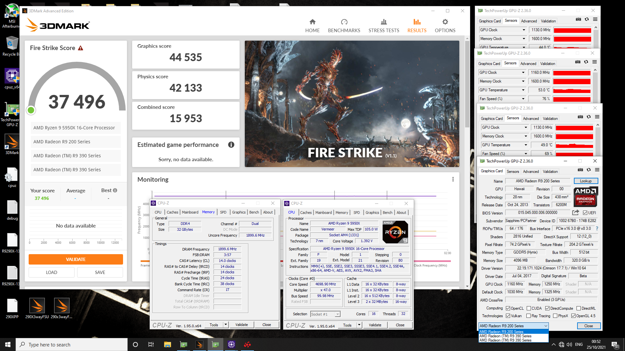Screen dimensions: 625x351
Task: Open the 290X3wayFSU desktop result file
Action: [37, 308]
